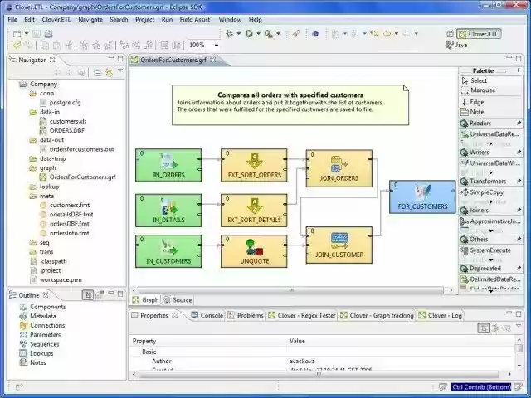Pin the Transformers drawer open
This screenshot has width=531, height=398.
(519, 182)
